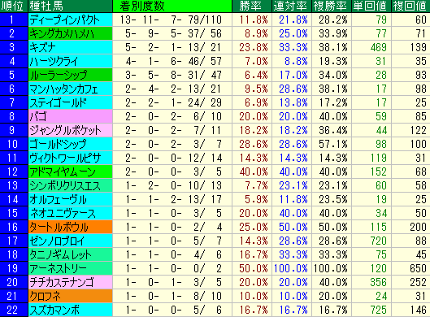This screenshot has height=317, width=430.
Task: Click the 種牡馬 column header
Action: (70, 6)
